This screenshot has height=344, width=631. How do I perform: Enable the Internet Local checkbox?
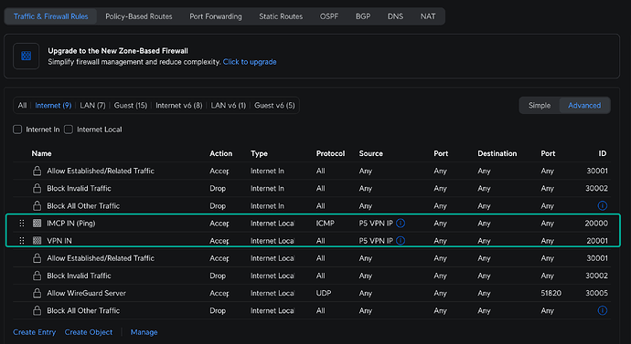pyautogui.click(x=69, y=130)
